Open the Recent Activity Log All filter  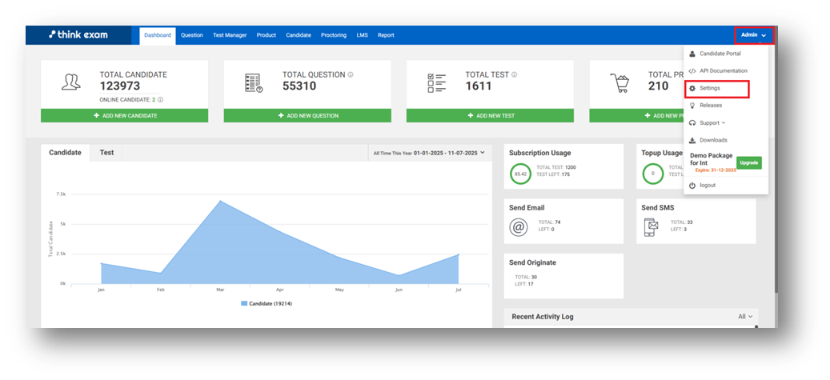point(745,317)
